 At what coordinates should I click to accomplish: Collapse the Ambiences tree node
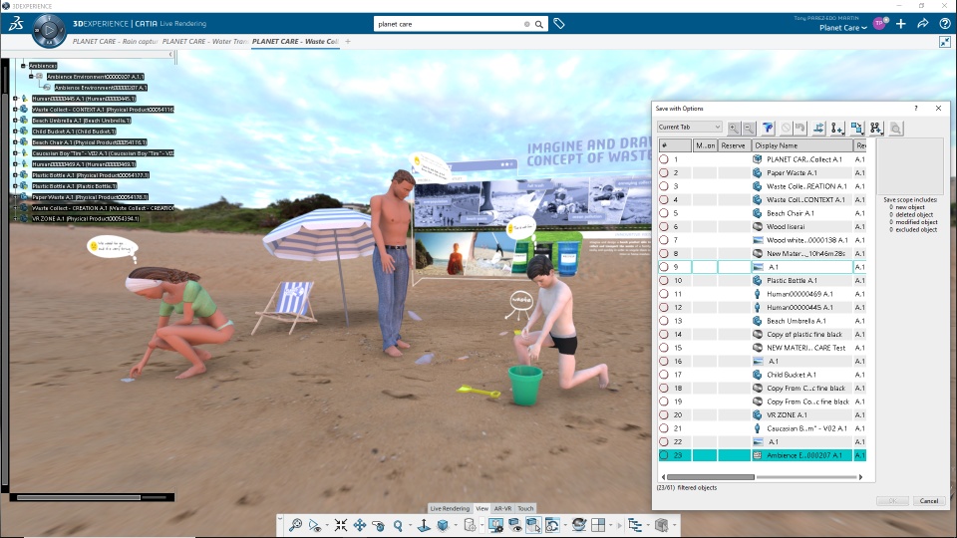[23, 66]
